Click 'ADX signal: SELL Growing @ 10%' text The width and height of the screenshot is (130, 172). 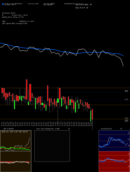(15, 23)
